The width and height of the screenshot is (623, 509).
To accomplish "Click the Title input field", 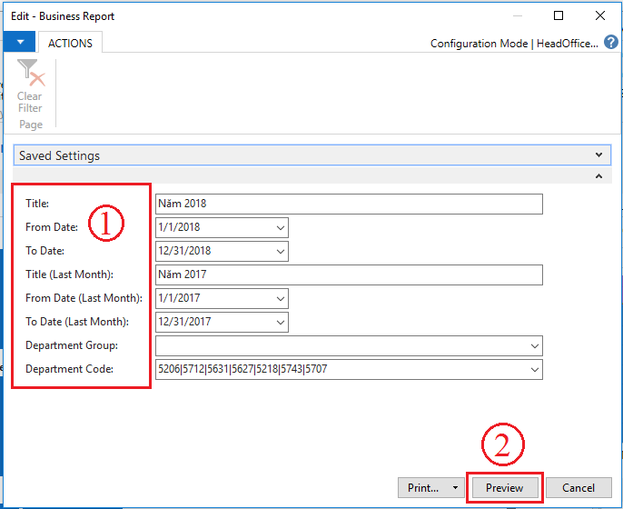I will pyautogui.click(x=349, y=204).
